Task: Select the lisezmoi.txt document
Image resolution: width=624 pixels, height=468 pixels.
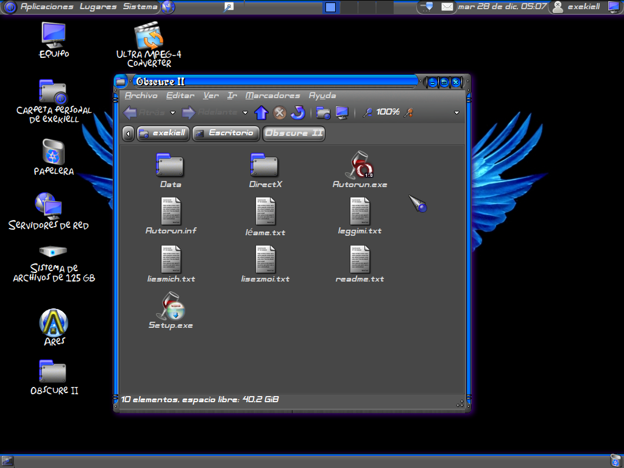Action: (266, 264)
